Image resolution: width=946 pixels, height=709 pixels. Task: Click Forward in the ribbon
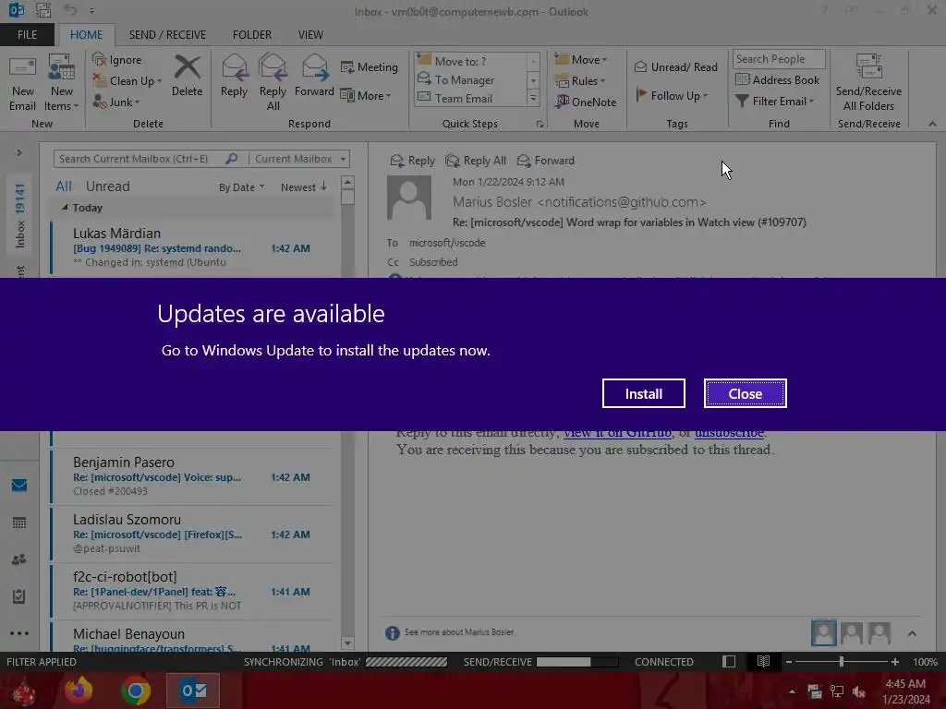[x=314, y=76]
